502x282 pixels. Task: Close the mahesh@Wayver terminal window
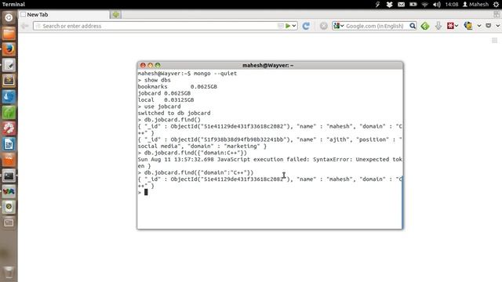(x=143, y=65)
